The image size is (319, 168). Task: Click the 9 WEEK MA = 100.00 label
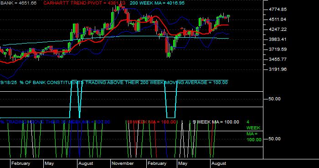coord(216,122)
